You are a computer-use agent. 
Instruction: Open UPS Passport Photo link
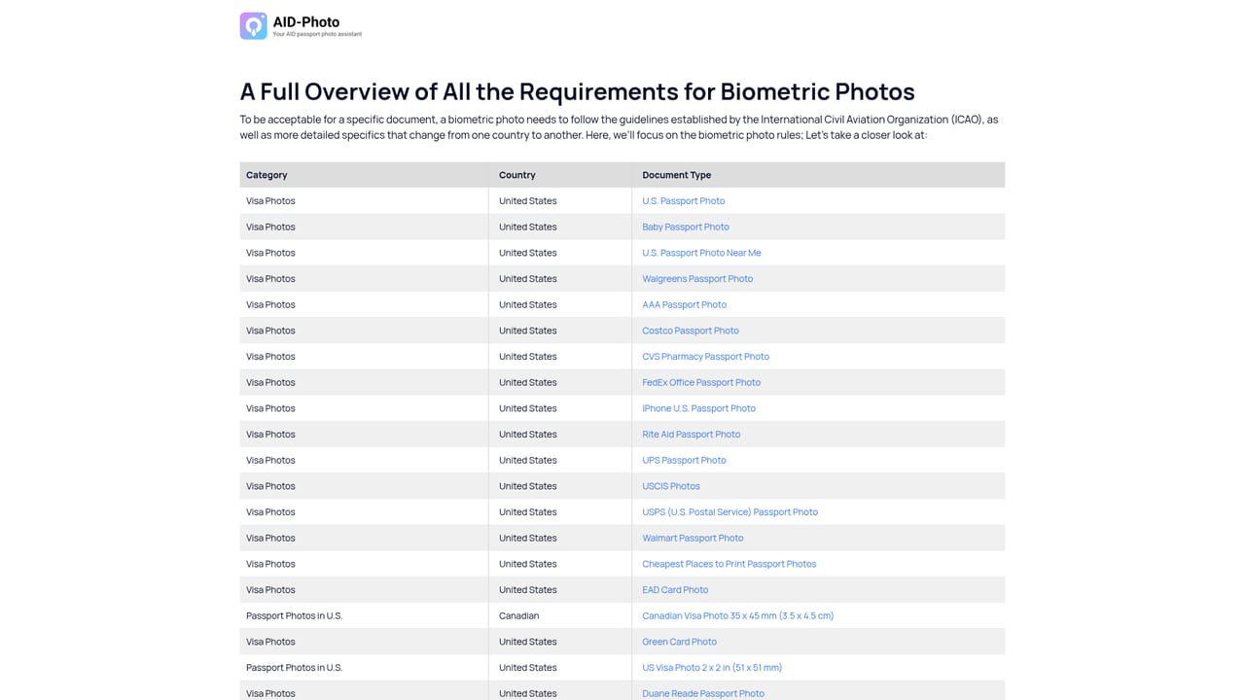coord(684,460)
